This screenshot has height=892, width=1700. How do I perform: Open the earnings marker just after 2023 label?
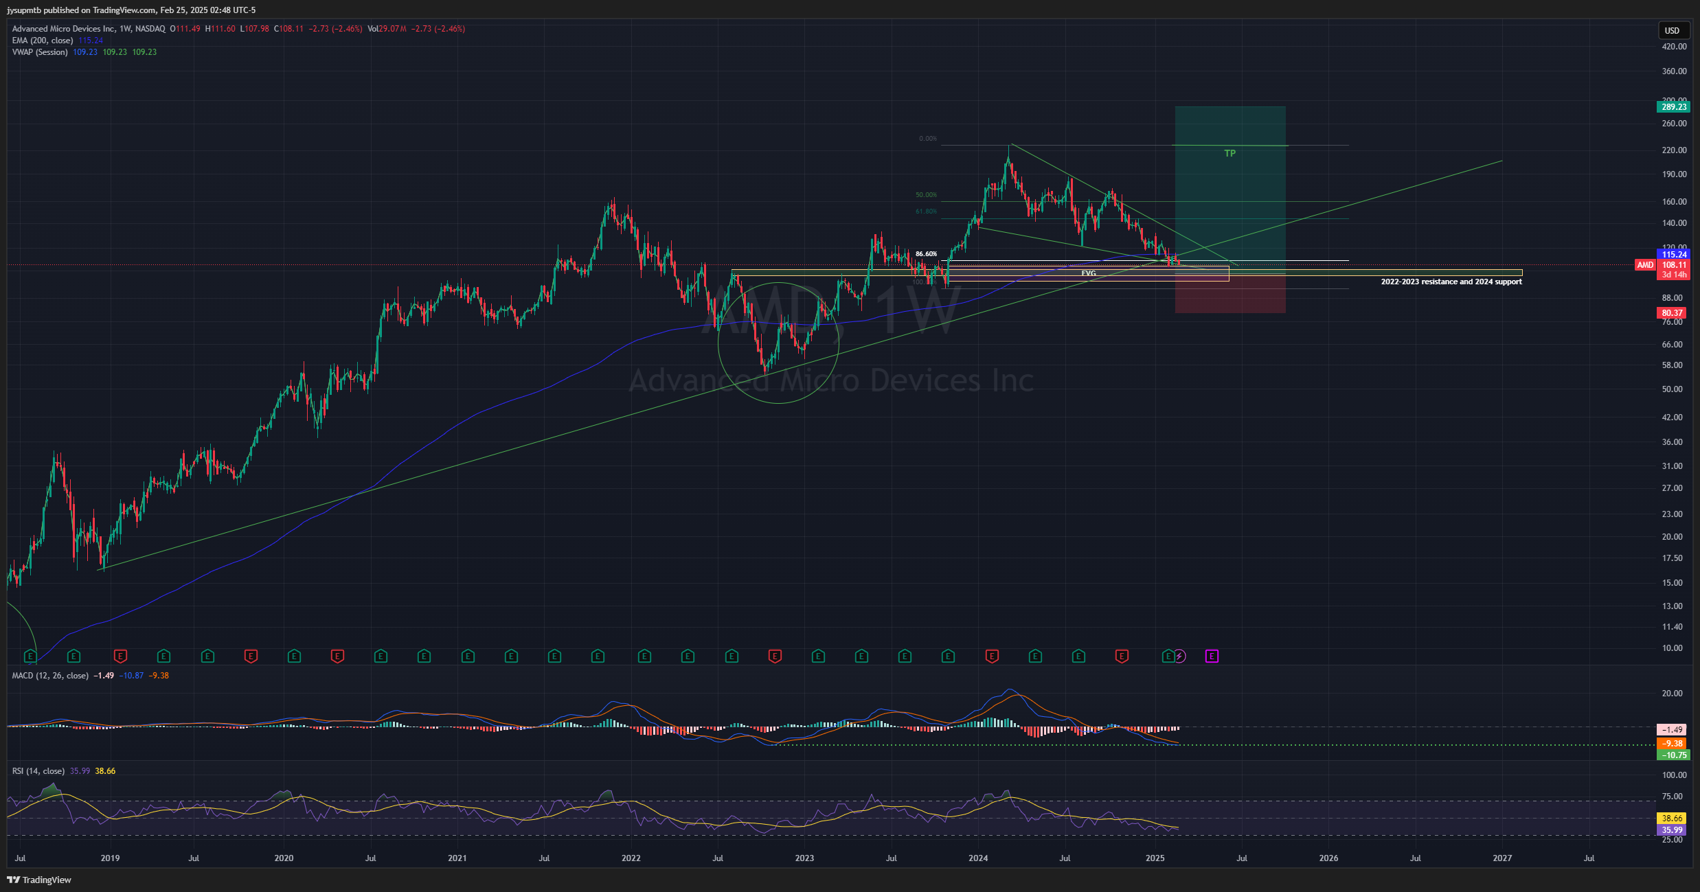coord(818,656)
